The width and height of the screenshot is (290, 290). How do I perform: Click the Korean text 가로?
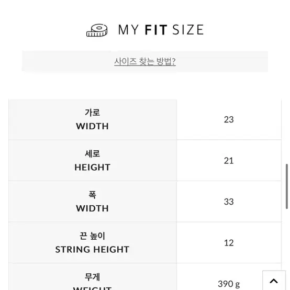click(93, 113)
